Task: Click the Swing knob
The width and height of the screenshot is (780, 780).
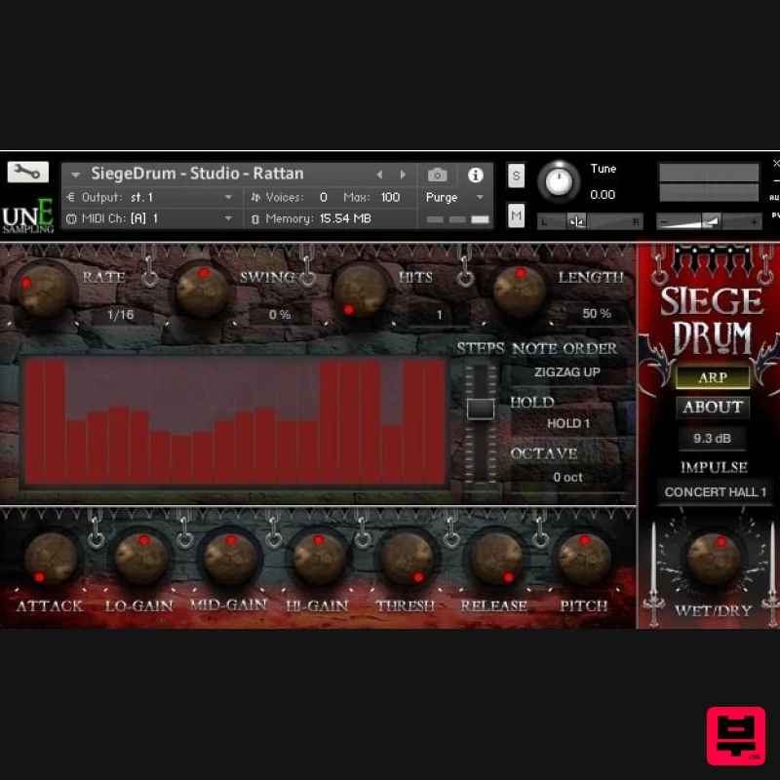Action: (203, 292)
